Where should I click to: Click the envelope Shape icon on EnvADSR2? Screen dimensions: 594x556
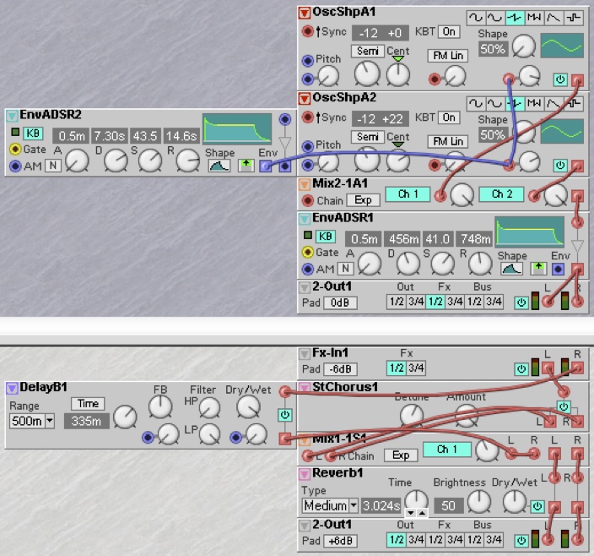click(219, 166)
